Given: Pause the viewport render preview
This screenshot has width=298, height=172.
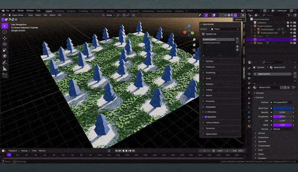Looking at the screenshot, I should coord(243,15).
